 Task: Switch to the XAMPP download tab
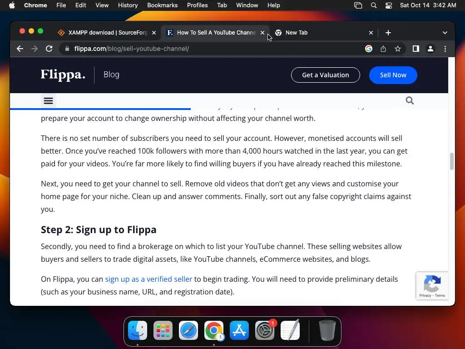(107, 33)
